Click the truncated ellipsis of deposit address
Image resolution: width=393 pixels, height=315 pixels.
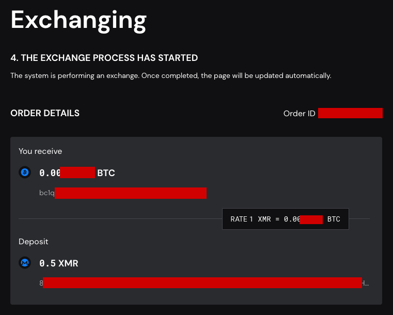(366, 283)
